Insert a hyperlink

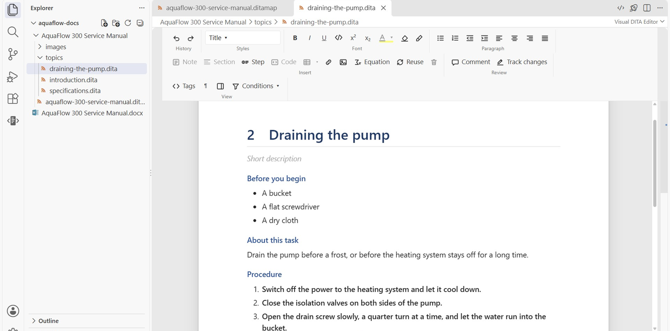click(328, 62)
